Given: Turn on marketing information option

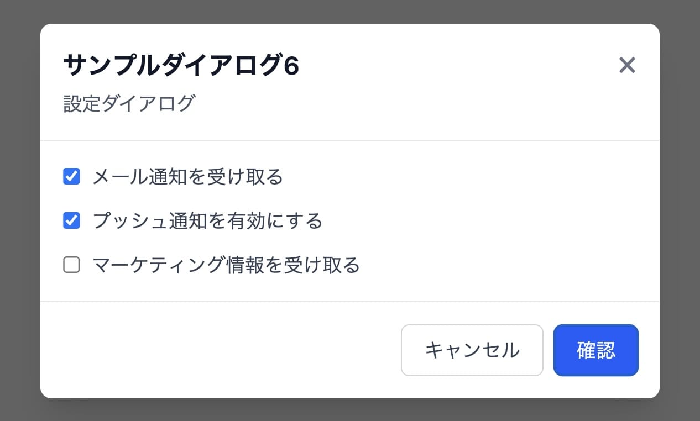Looking at the screenshot, I should click(x=71, y=265).
